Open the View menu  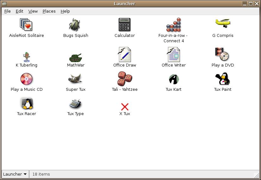point(33,11)
